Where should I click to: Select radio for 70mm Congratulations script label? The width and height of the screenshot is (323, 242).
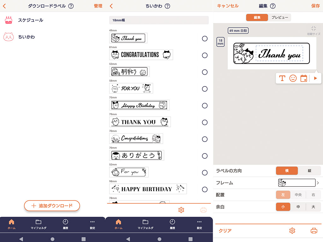pyautogui.click(x=204, y=139)
